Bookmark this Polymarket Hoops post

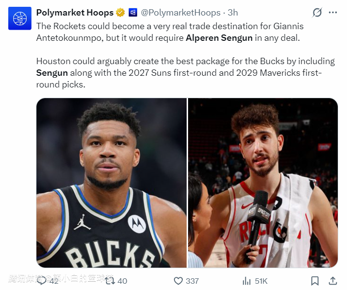pos(315,281)
